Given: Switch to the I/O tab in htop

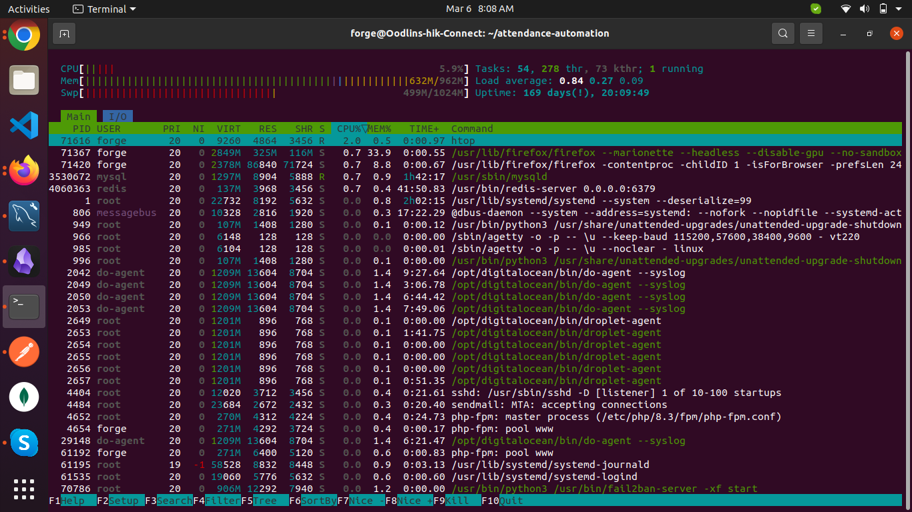Looking at the screenshot, I should point(118,117).
